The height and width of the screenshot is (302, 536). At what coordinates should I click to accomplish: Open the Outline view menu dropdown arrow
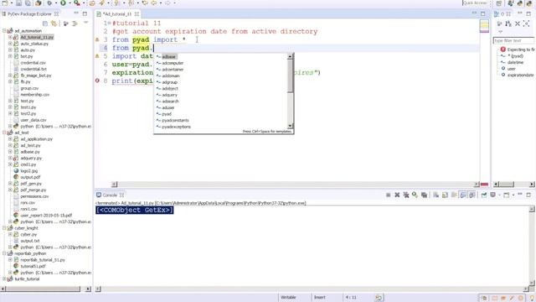coord(501,32)
